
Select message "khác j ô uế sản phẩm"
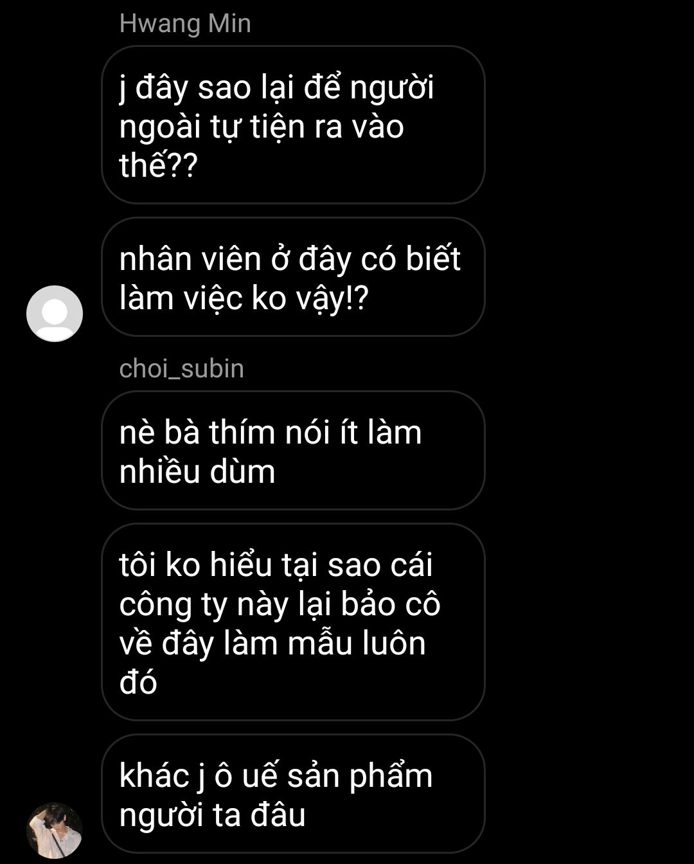(293, 794)
